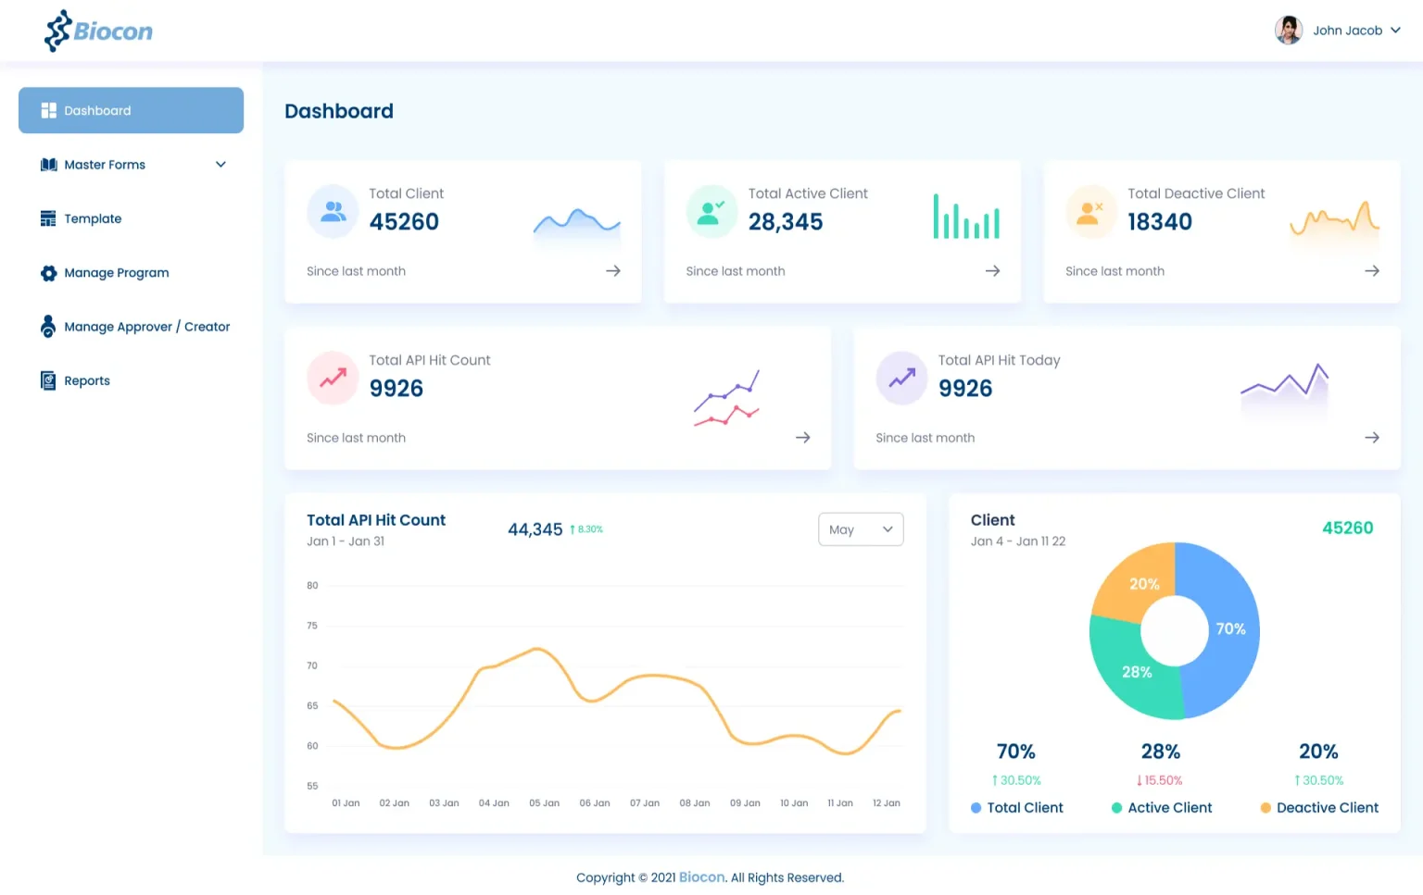Expand the John Jacob user menu chevron

1395,31
